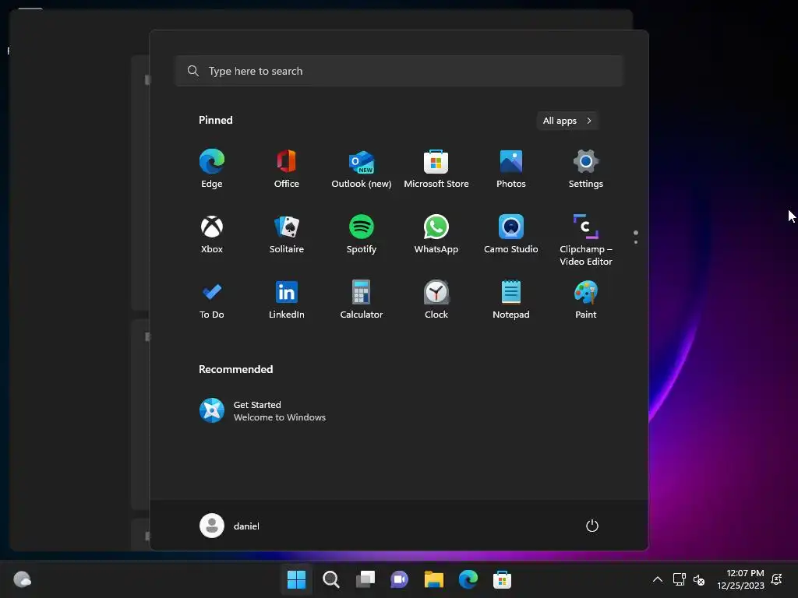Go to next pinned apps page dot

click(x=636, y=242)
